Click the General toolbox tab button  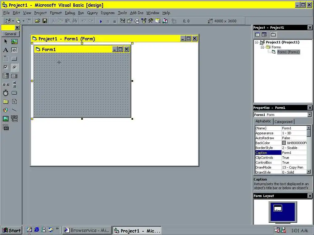[x=10, y=34]
